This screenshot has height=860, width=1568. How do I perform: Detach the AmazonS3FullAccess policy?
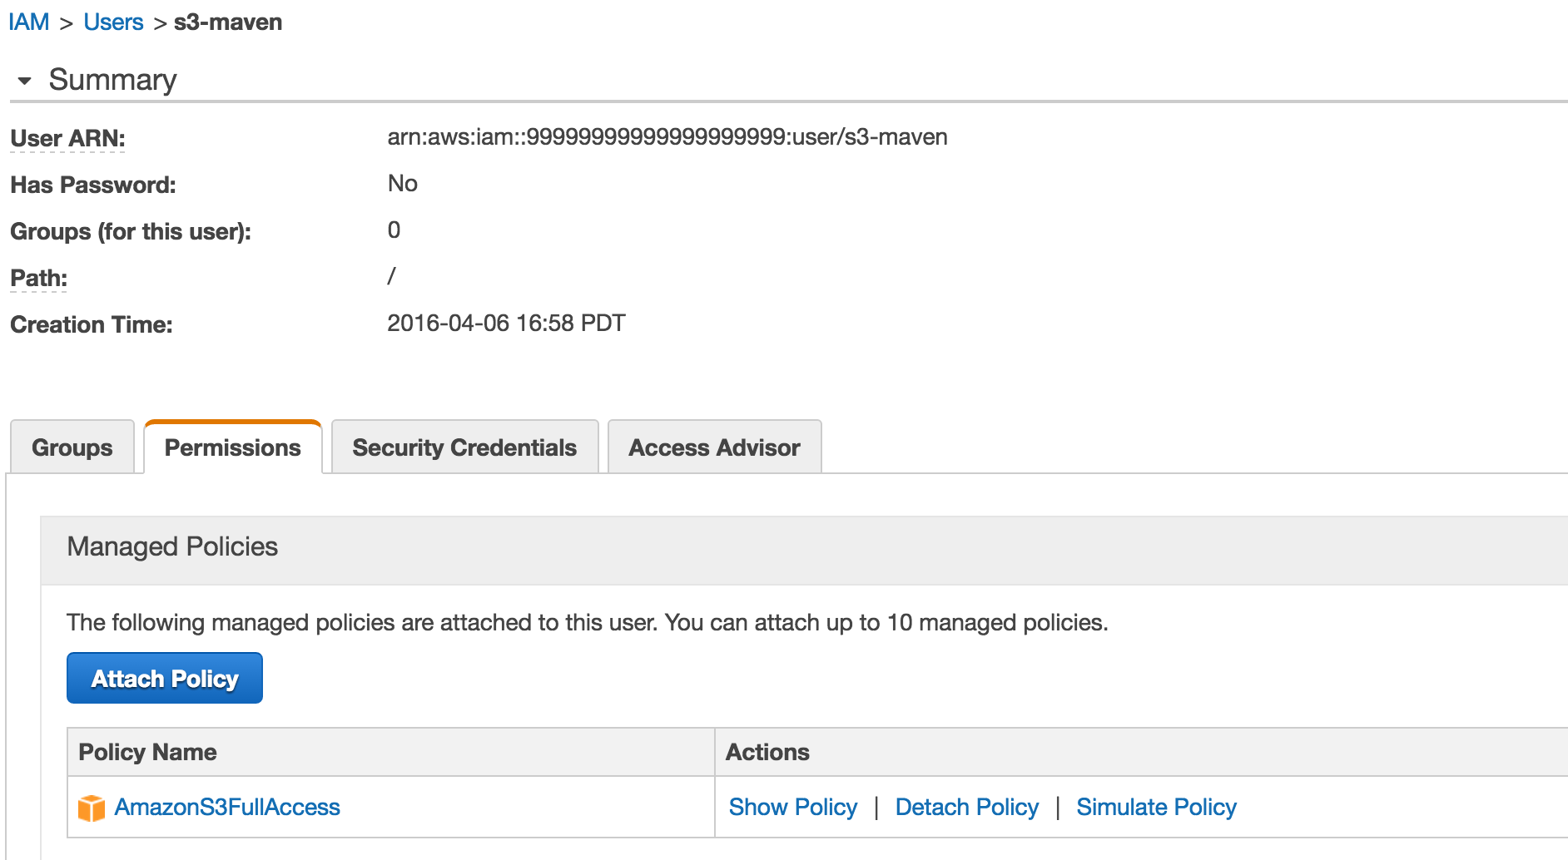coord(966,807)
